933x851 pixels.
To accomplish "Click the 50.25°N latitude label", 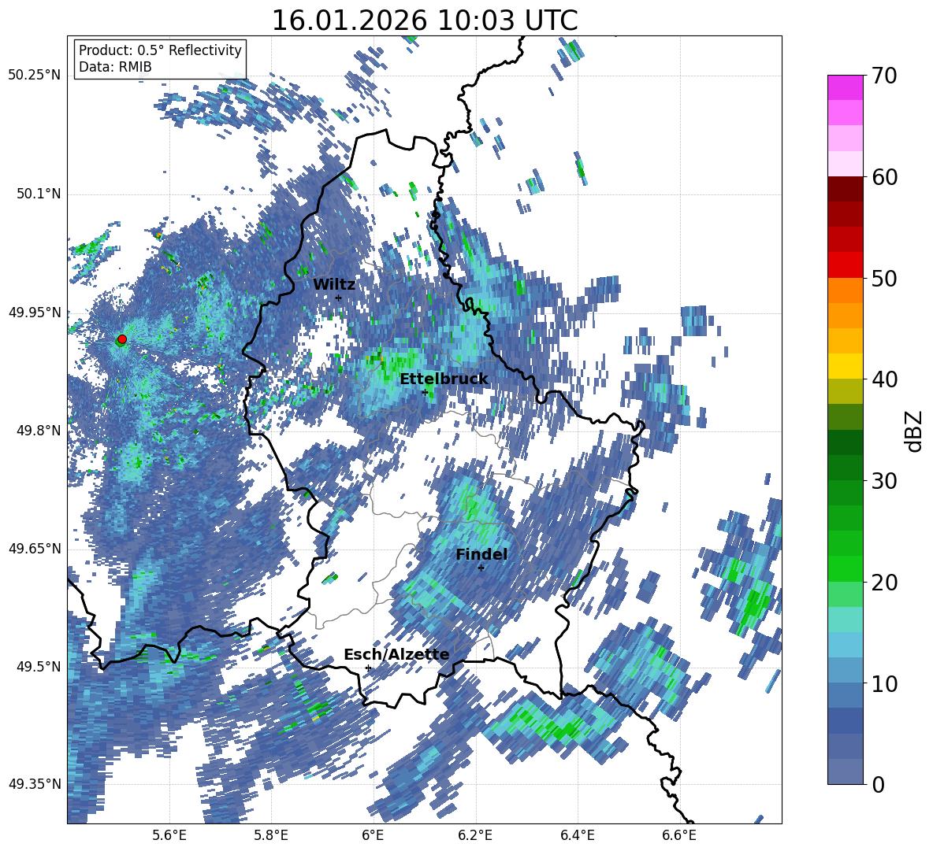I will click(x=35, y=76).
